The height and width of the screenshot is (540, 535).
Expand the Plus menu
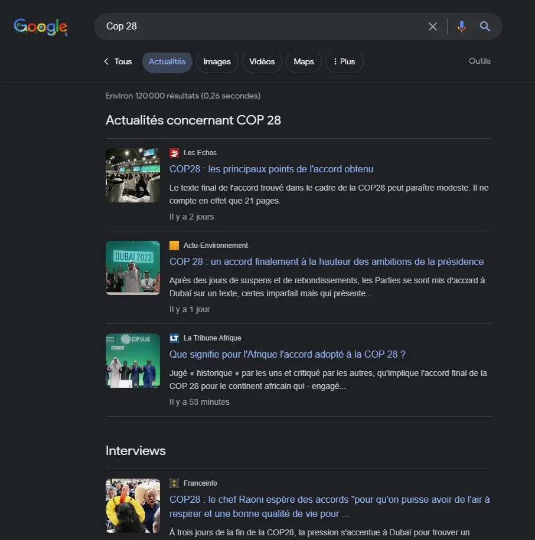(344, 62)
